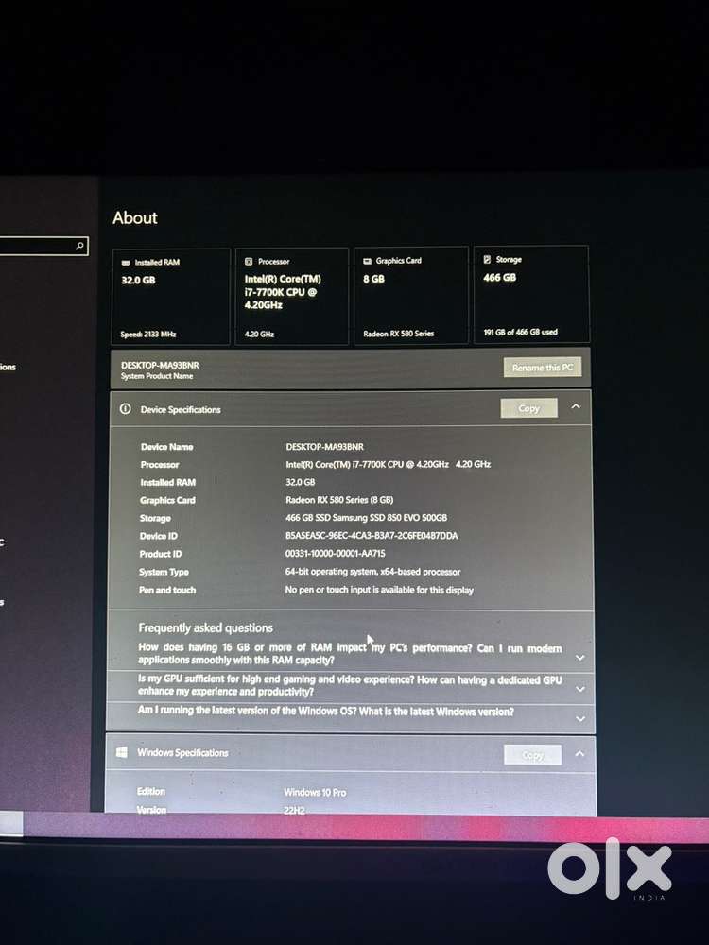Copy the Device Specifications
This screenshot has height=945, width=709.
[528, 408]
